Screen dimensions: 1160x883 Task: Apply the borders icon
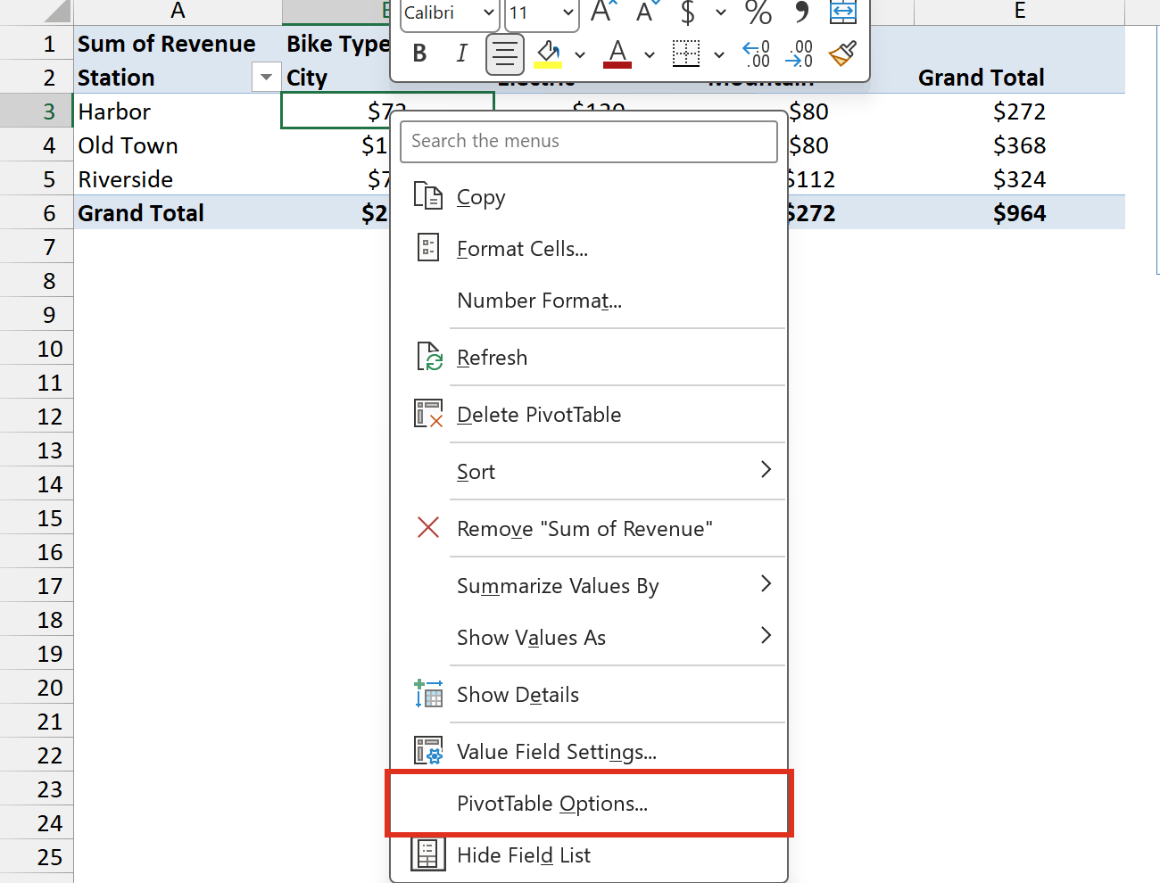(x=686, y=54)
